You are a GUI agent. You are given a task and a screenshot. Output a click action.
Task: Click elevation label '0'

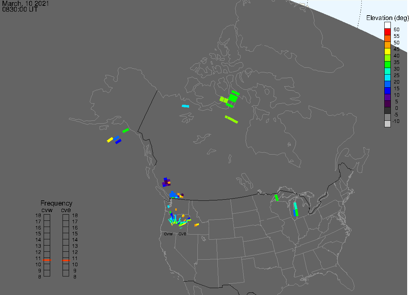[397, 108]
